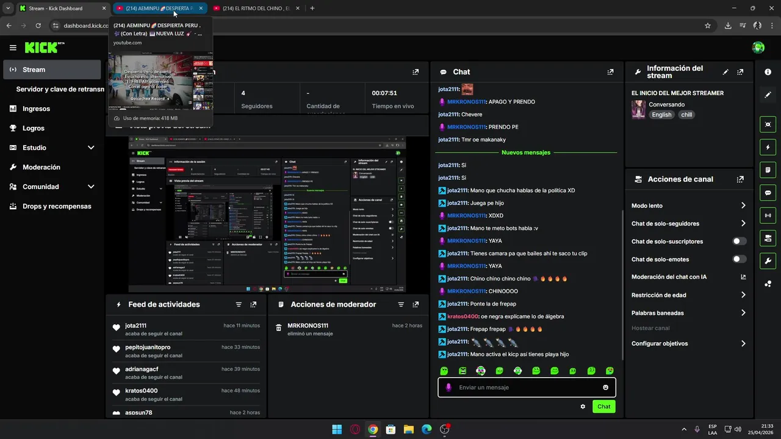This screenshot has height=439, width=781.
Task: Open the browser tab search dropdown
Action: coord(8,9)
